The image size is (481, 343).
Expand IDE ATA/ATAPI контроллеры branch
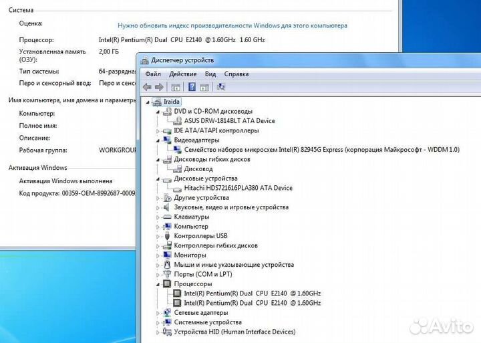158,131
